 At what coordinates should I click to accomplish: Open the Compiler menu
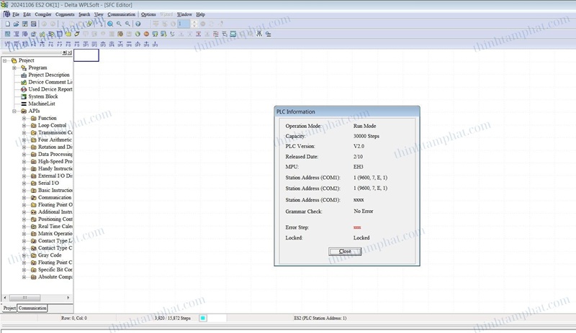click(43, 14)
